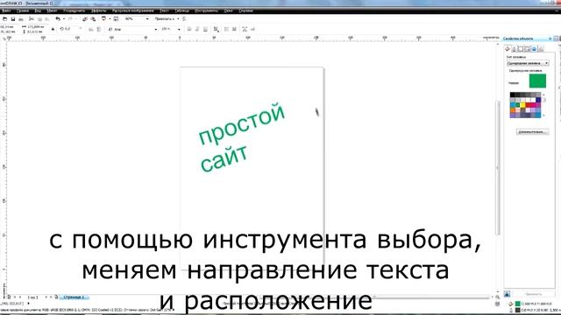Click the Дополнительно button in docker

(x=532, y=132)
